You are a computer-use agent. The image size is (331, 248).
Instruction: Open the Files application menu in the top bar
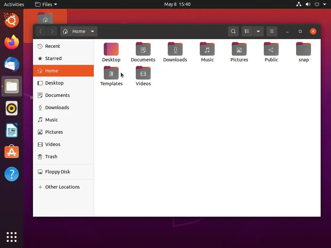(x=46, y=4)
